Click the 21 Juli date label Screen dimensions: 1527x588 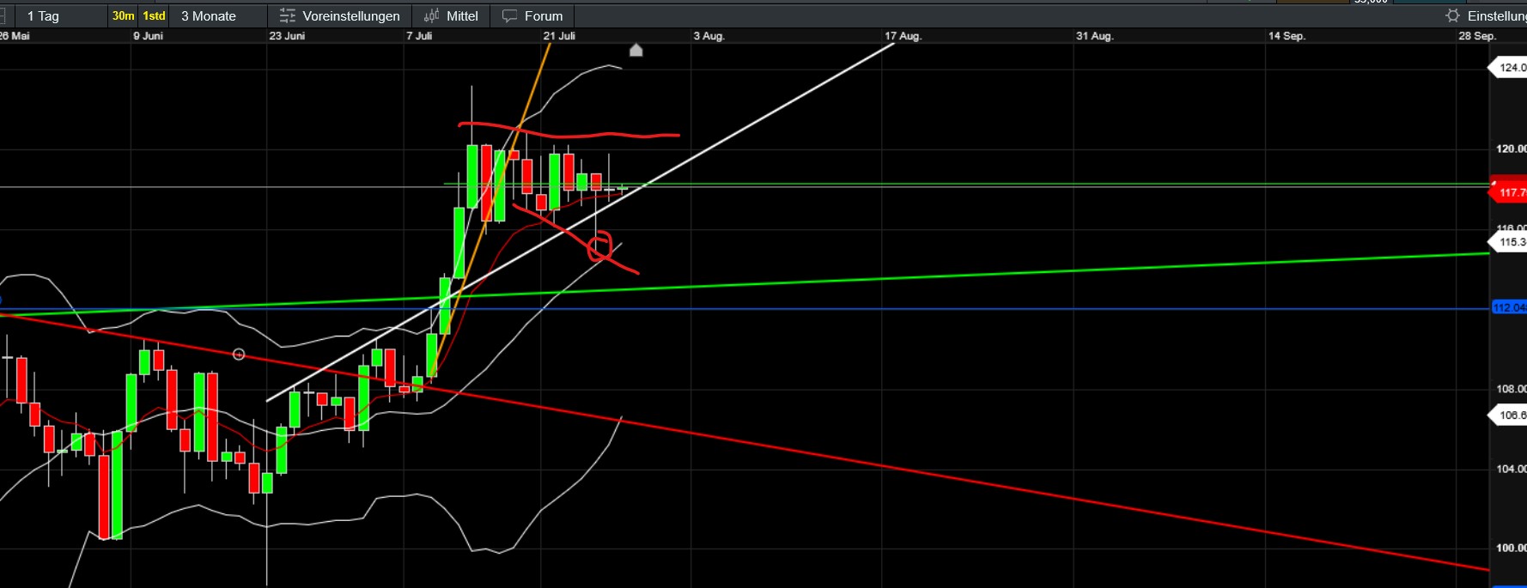point(559,36)
